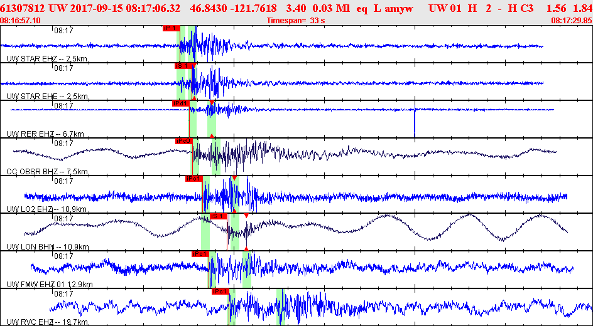Select the UW FMW EHZ 01 12.9km channel label
This screenshot has height=326, width=593.
(x=50, y=285)
